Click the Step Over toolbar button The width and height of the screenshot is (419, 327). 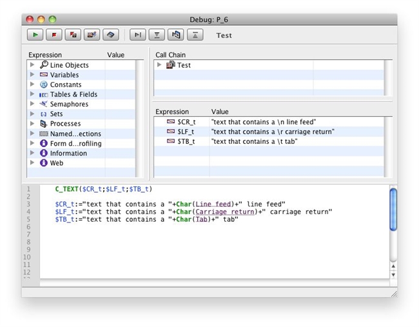point(138,35)
